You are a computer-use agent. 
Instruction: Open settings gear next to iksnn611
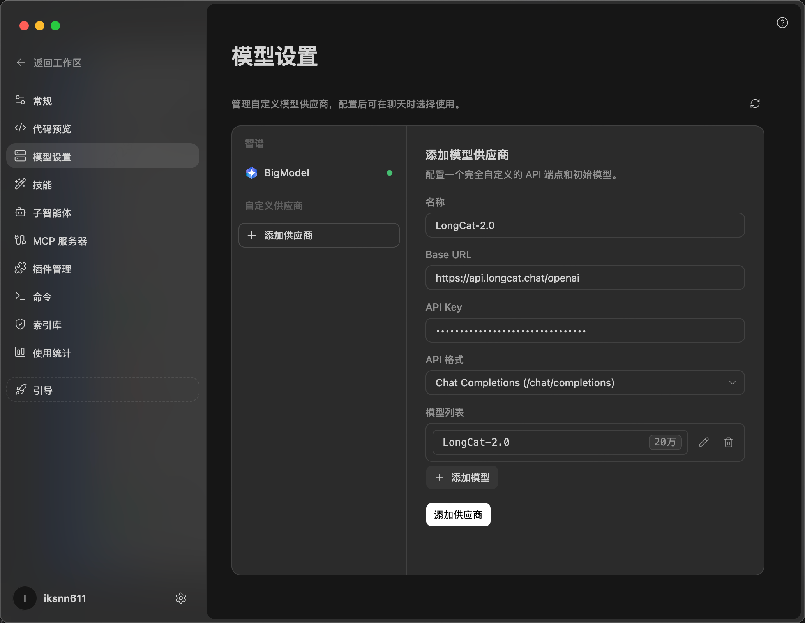180,598
